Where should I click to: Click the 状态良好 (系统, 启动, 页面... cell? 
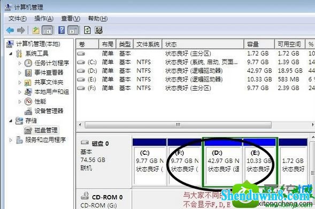(201, 62)
